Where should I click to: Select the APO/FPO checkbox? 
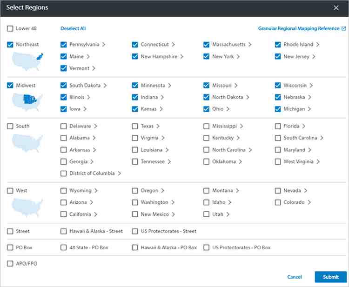point(10,264)
